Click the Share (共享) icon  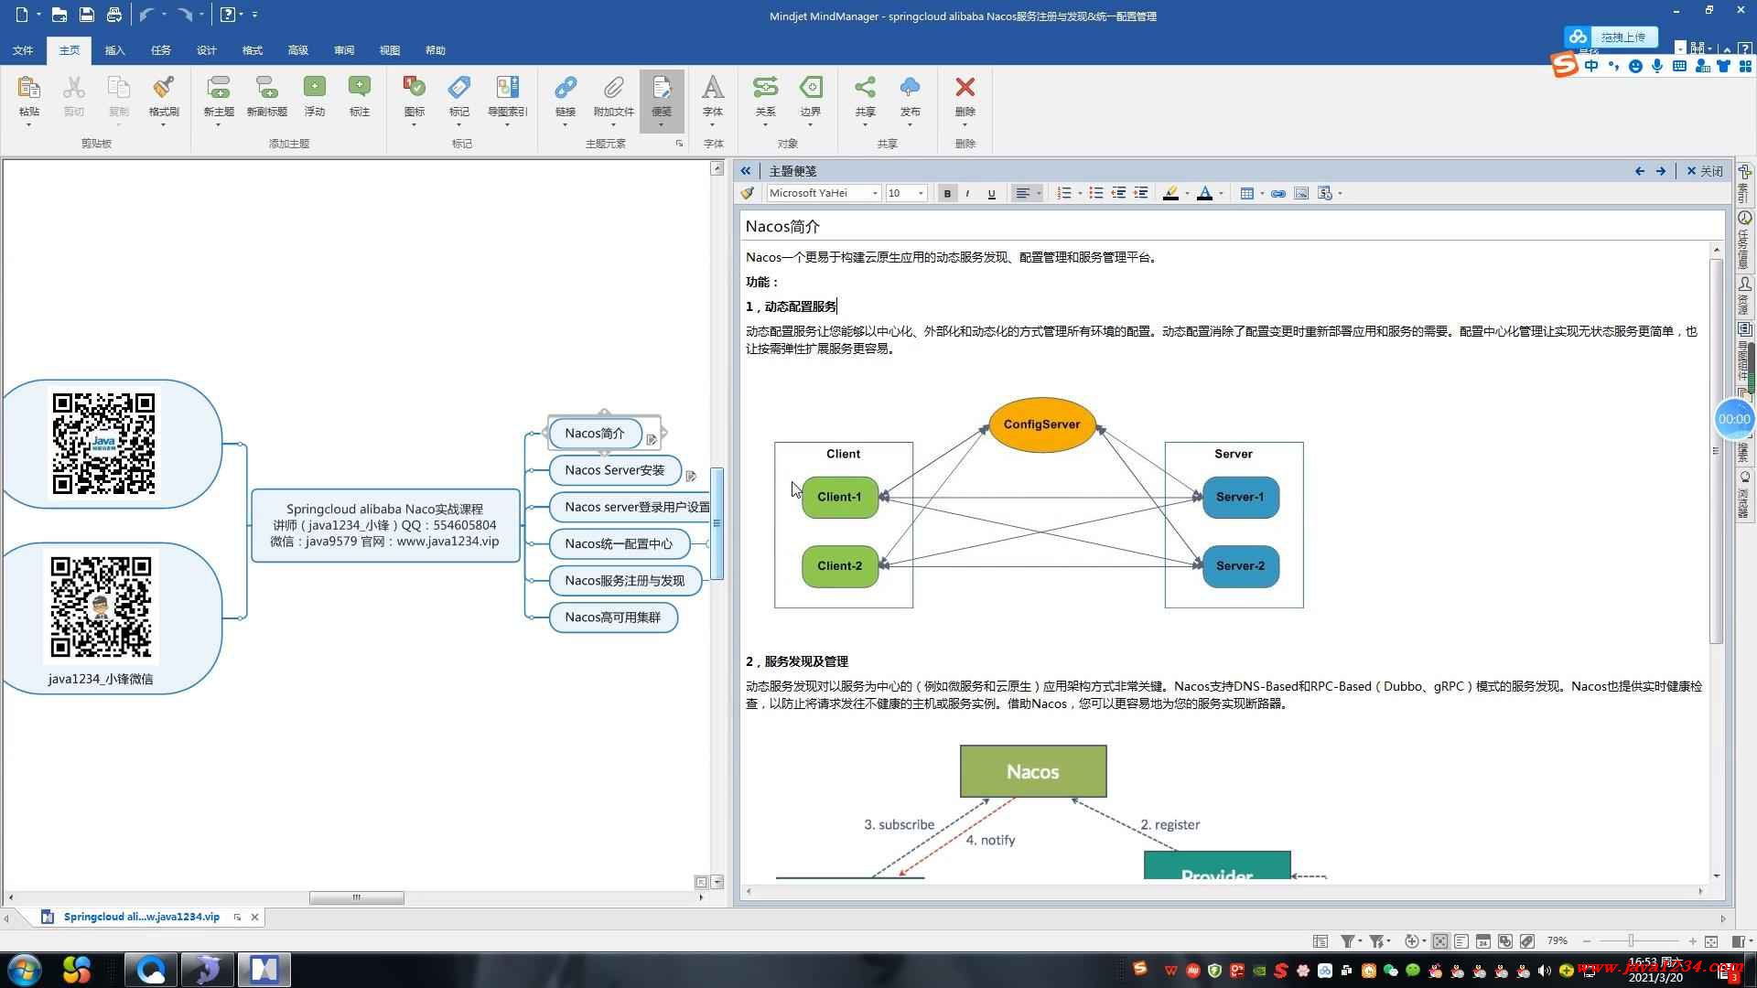[x=865, y=87]
